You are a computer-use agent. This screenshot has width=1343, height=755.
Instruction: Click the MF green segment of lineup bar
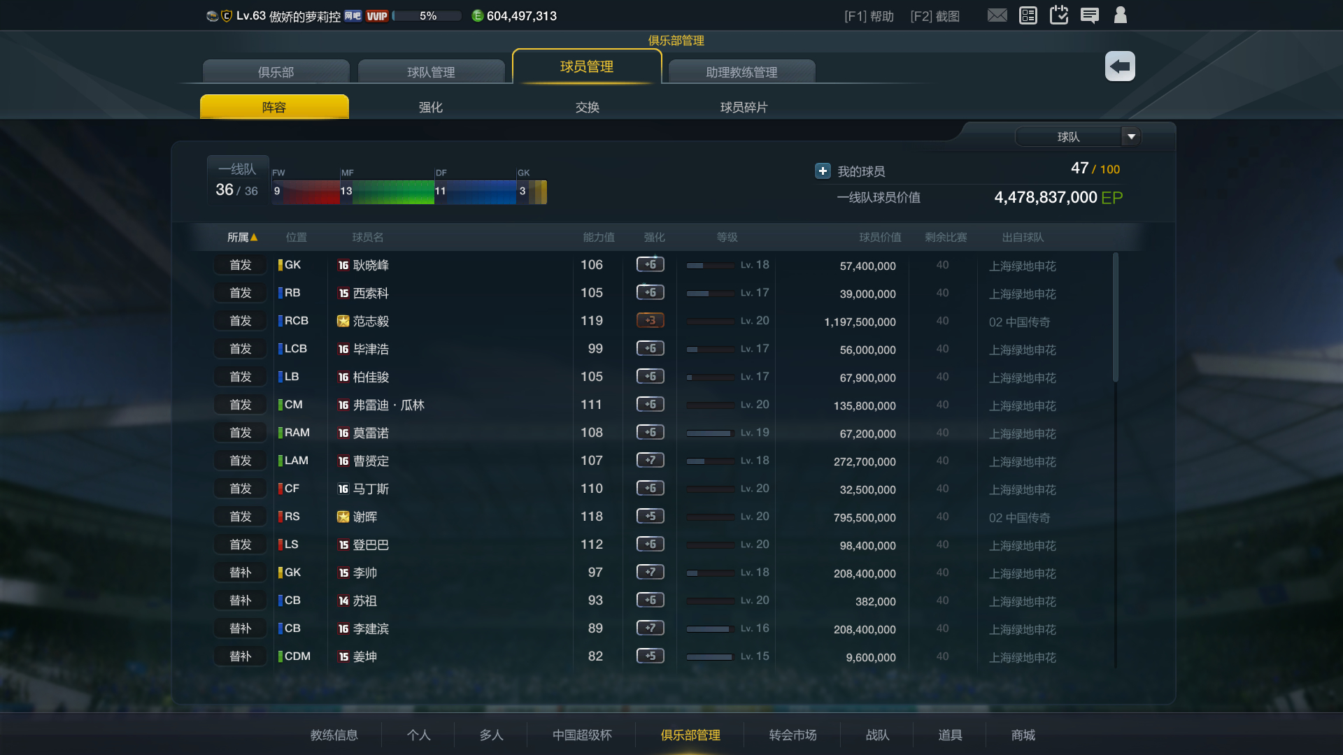coord(387,191)
